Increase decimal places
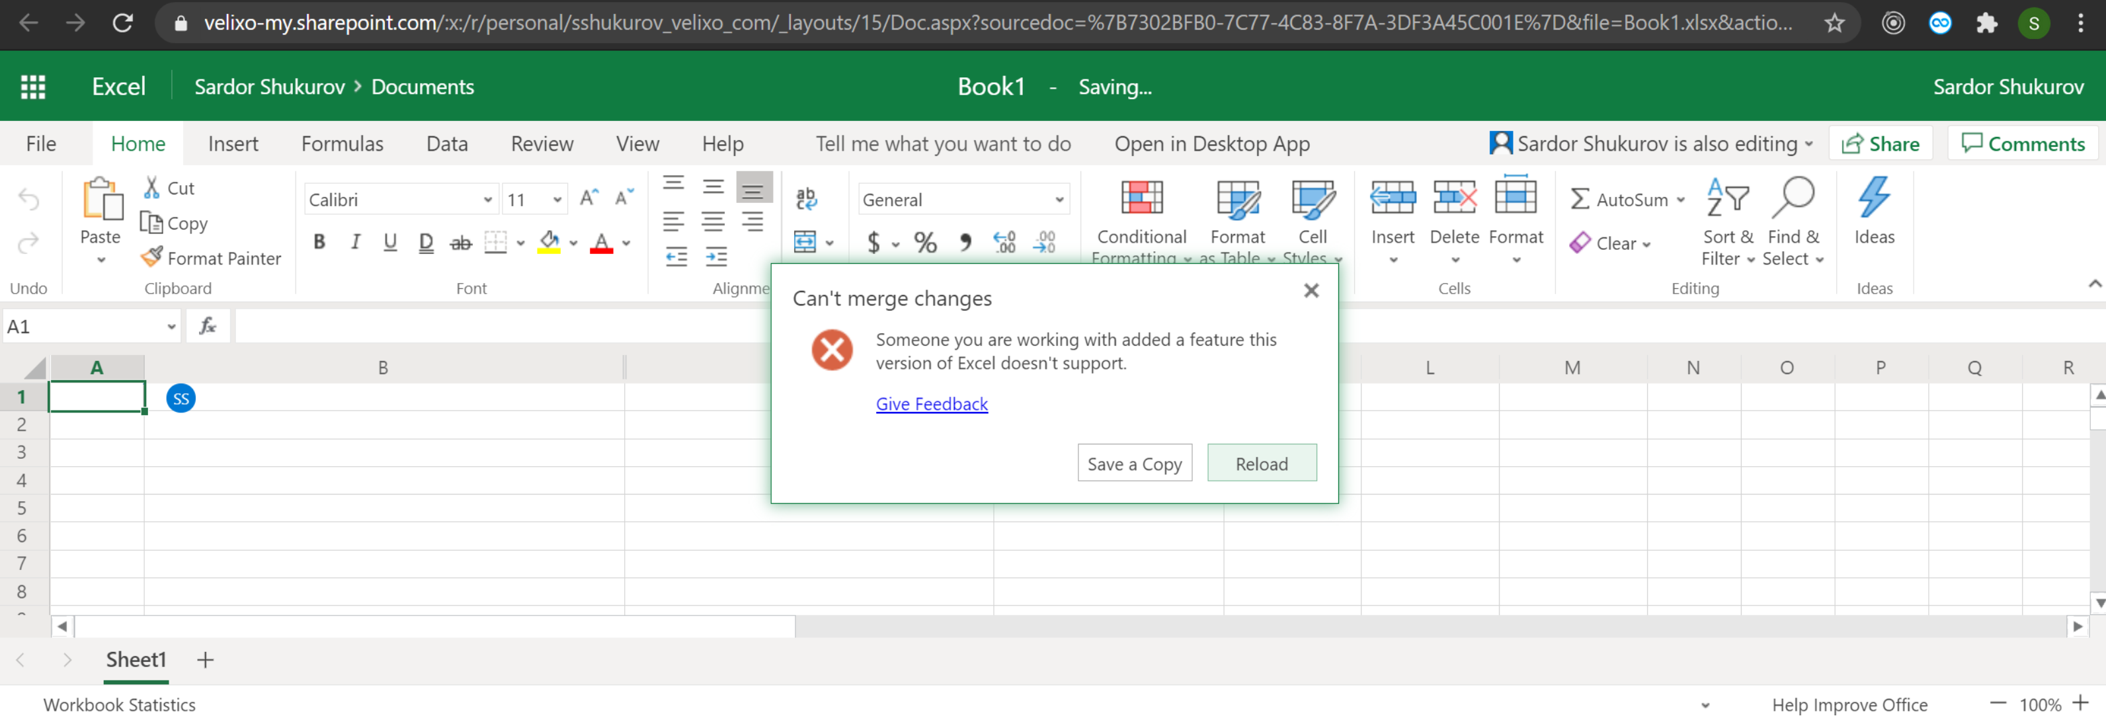Image resolution: width=2106 pixels, height=720 pixels. click(x=1005, y=242)
